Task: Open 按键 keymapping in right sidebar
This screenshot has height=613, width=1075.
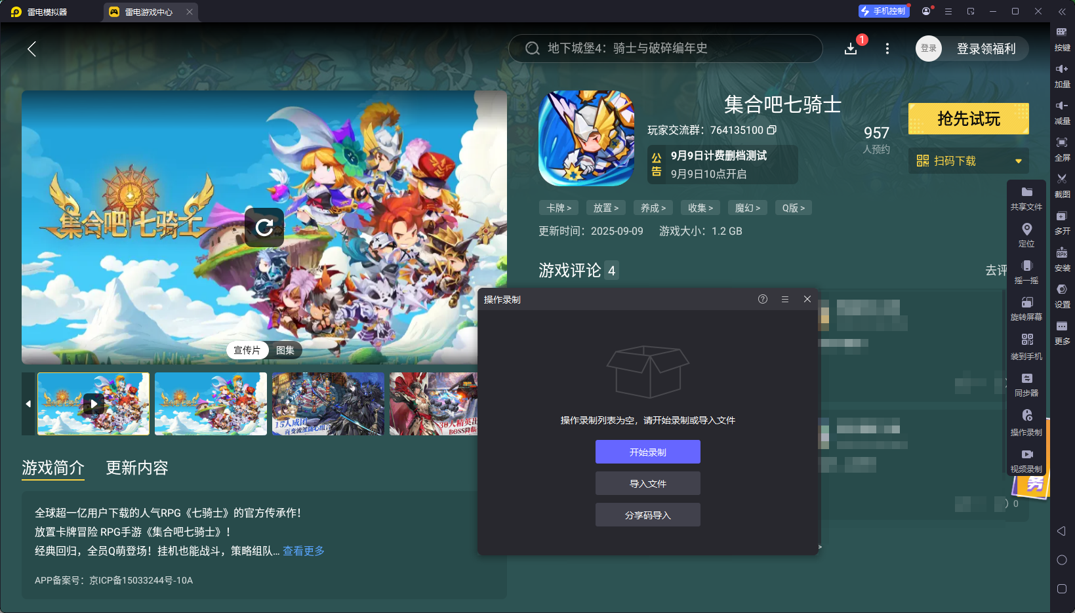Action: tap(1062, 39)
